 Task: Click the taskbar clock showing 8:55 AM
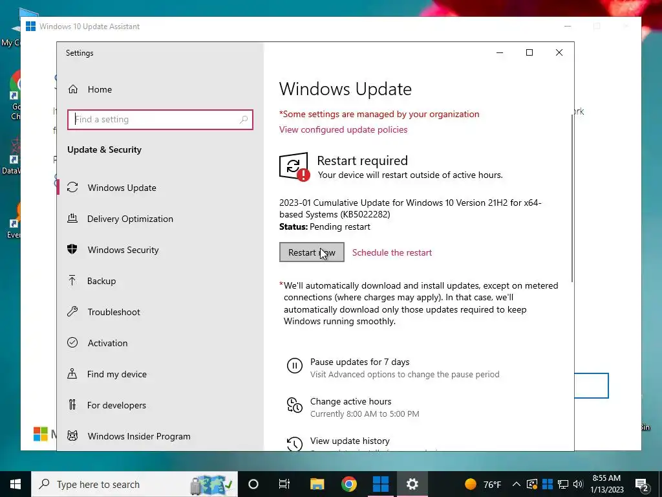(606, 484)
